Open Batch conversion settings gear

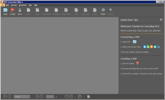point(103,10)
